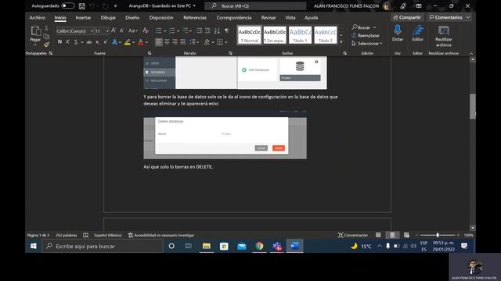
Task: Switch to the Revisar tab
Action: [269, 17]
